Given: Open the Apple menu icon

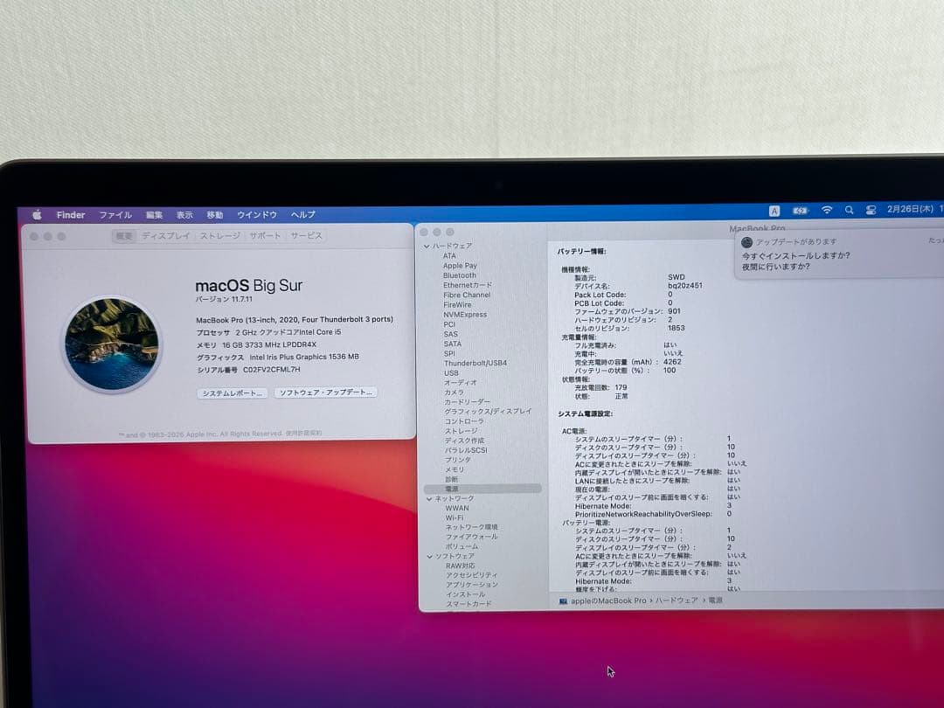Looking at the screenshot, I should 38,214.
